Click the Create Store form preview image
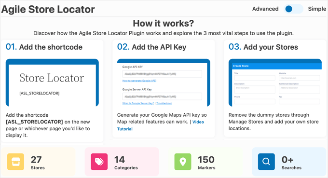The width and height of the screenshot is (328, 178). (x=275, y=82)
